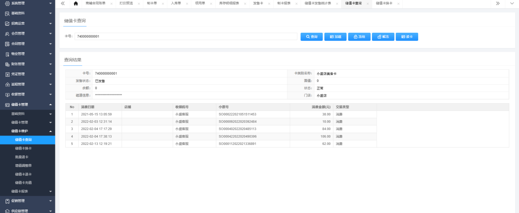The width and height of the screenshot is (519, 213).
Task: Click the 系统管理 gear icon in sidebar
Action: [x=7, y=3]
